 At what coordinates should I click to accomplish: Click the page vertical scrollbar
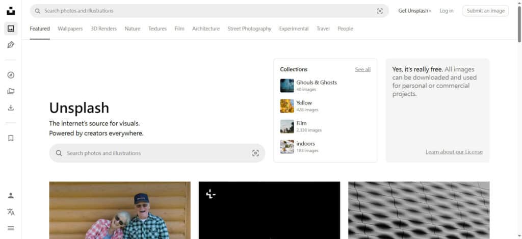point(519,31)
